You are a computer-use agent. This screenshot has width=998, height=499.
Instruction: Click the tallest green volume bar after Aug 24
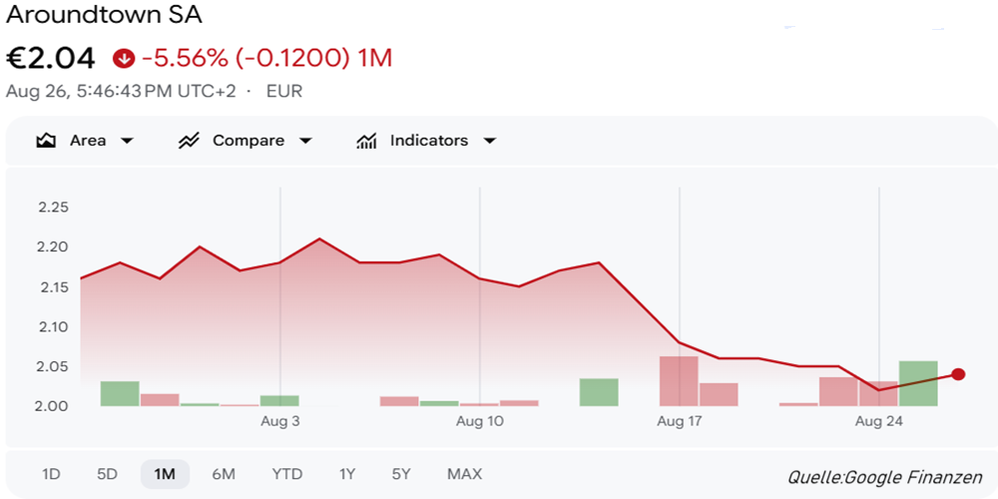pyautogui.click(x=918, y=383)
